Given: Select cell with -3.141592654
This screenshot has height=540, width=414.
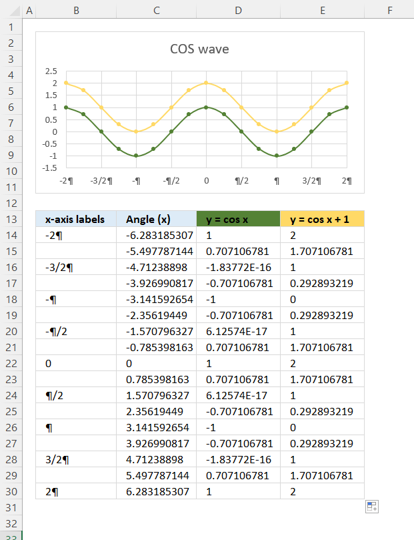Looking at the screenshot, I should coord(157,299).
